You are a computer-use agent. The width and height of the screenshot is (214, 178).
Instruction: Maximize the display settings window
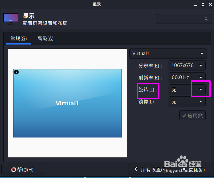(203, 4)
